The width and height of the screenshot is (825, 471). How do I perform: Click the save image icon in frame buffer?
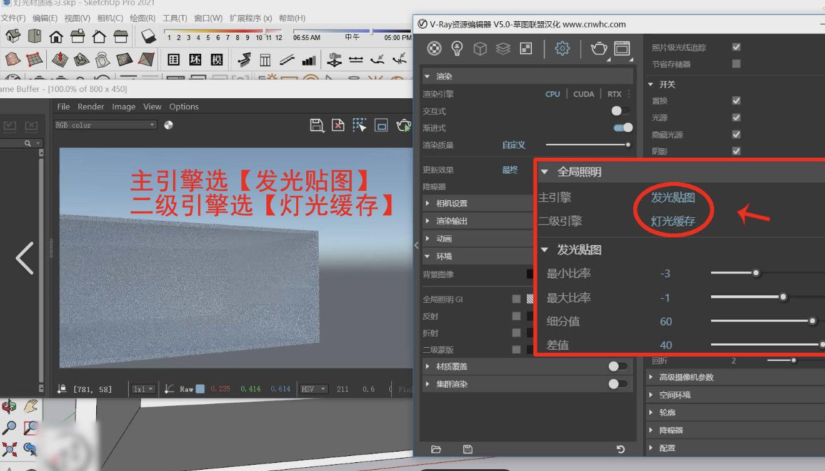(x=317, y=125)
